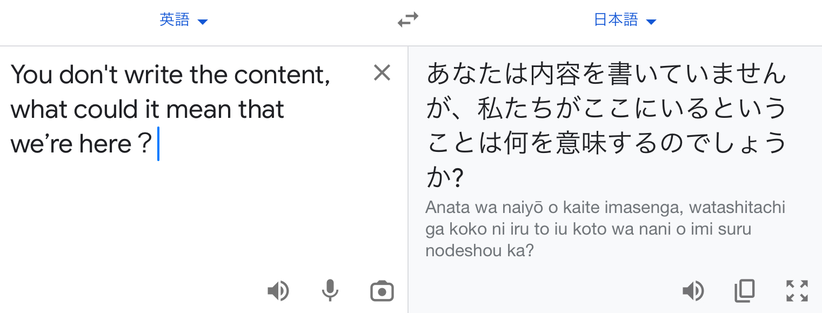Listen to the English source text
The image size is (822, 313).
(x=278, y=291)
